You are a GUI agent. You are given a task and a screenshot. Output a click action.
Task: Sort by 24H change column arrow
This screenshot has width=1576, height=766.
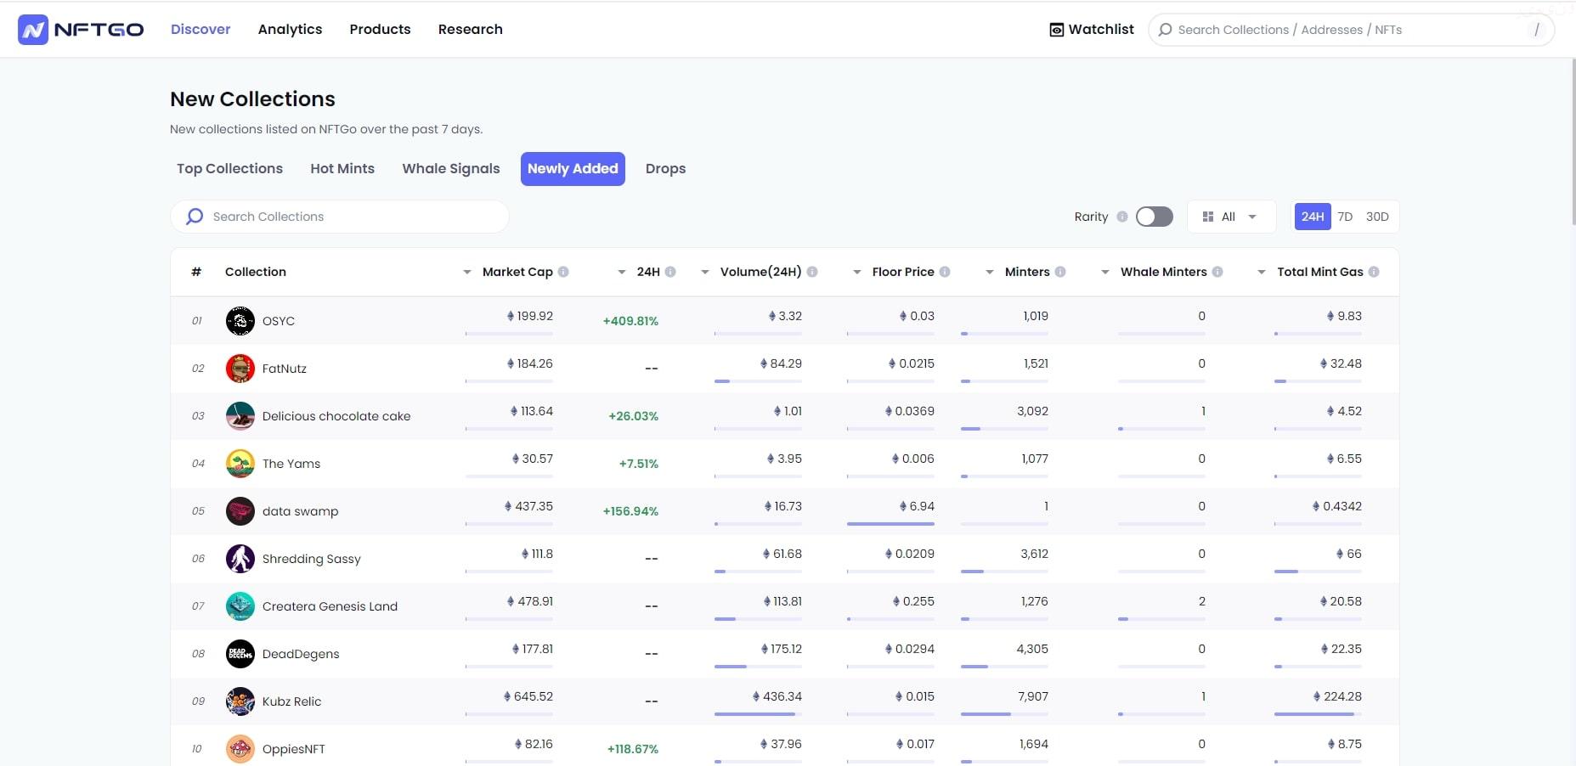pyautogui.click(x=622, y=272)
